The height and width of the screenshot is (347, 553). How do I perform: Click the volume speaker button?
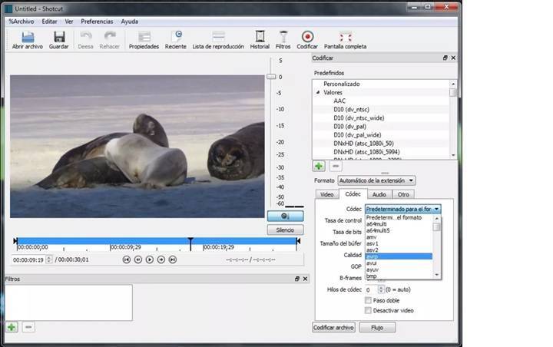click(285, 216)
